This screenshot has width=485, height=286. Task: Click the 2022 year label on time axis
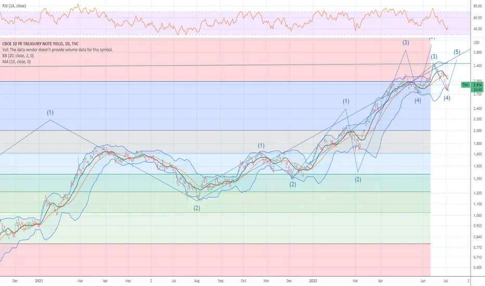coord(313,281)
